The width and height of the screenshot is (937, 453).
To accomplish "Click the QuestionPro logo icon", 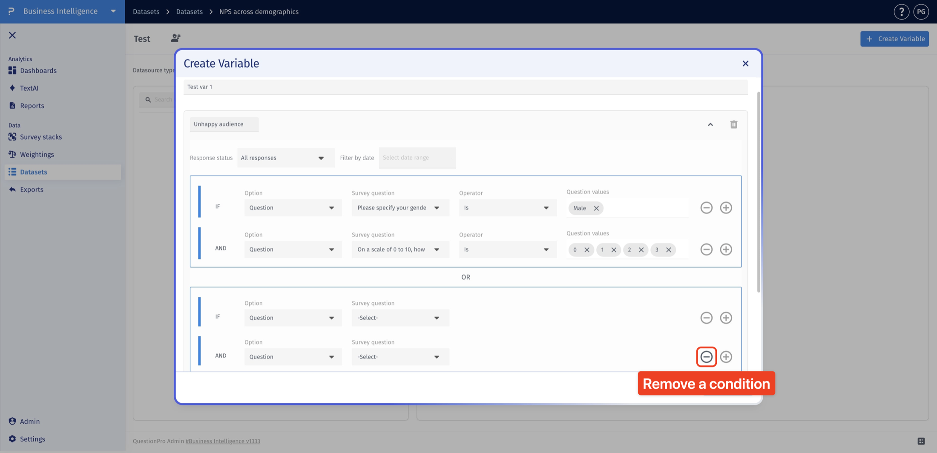I will [x=11, y=11].
